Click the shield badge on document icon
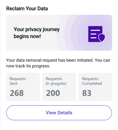 point(102,38)
